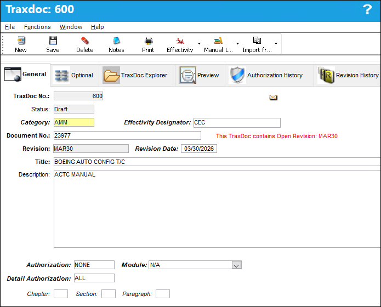Open the Functions menu
Image resolution: width=381 pixels, height=307 pixels.
(37, 27)
